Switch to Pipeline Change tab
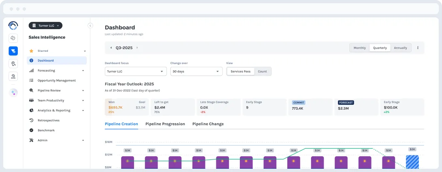 coord(208,124)
